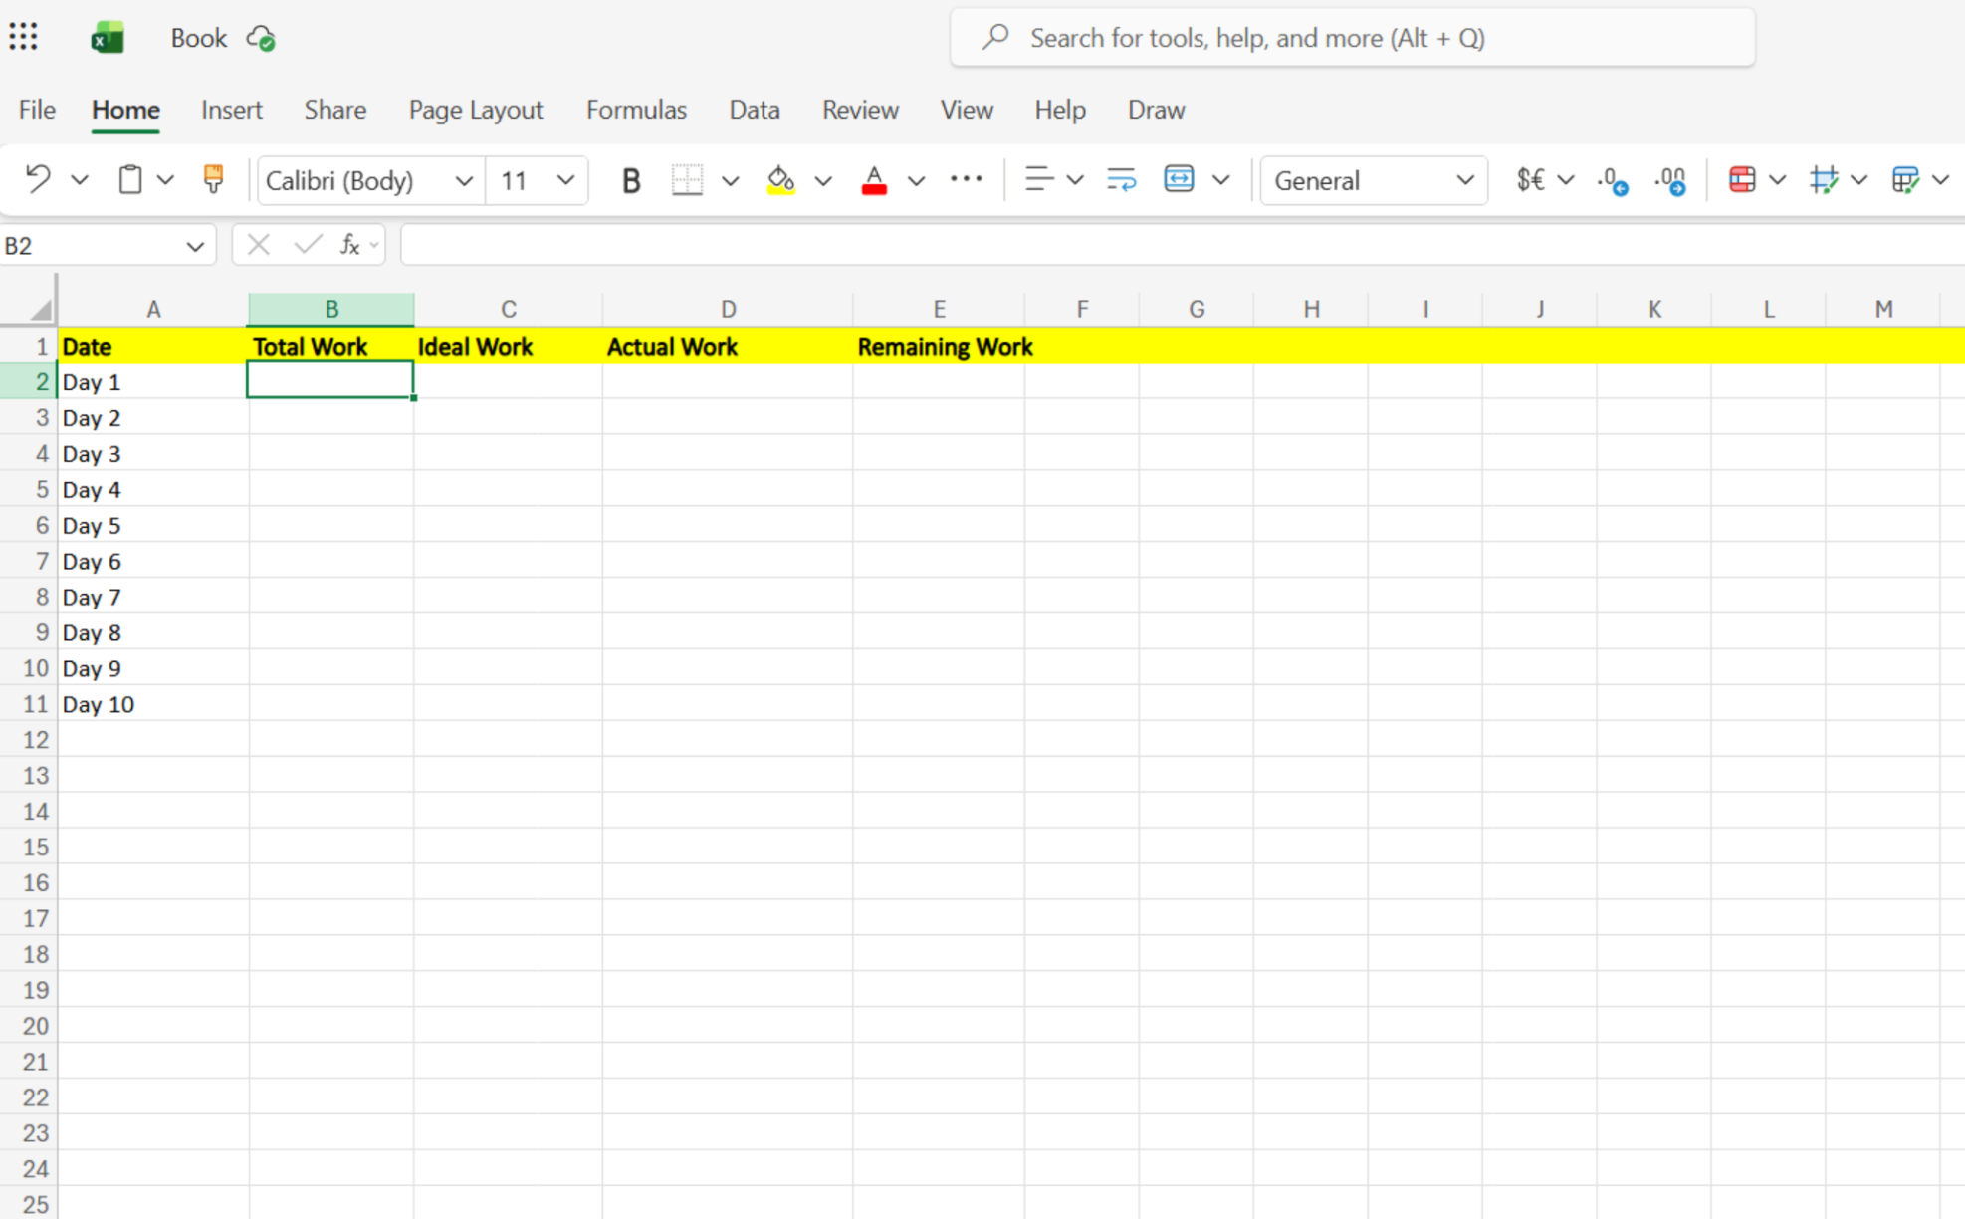Click Increase Decimal icon
The height and width of the screenshot is (1219, 1965).
[1670, 180]
